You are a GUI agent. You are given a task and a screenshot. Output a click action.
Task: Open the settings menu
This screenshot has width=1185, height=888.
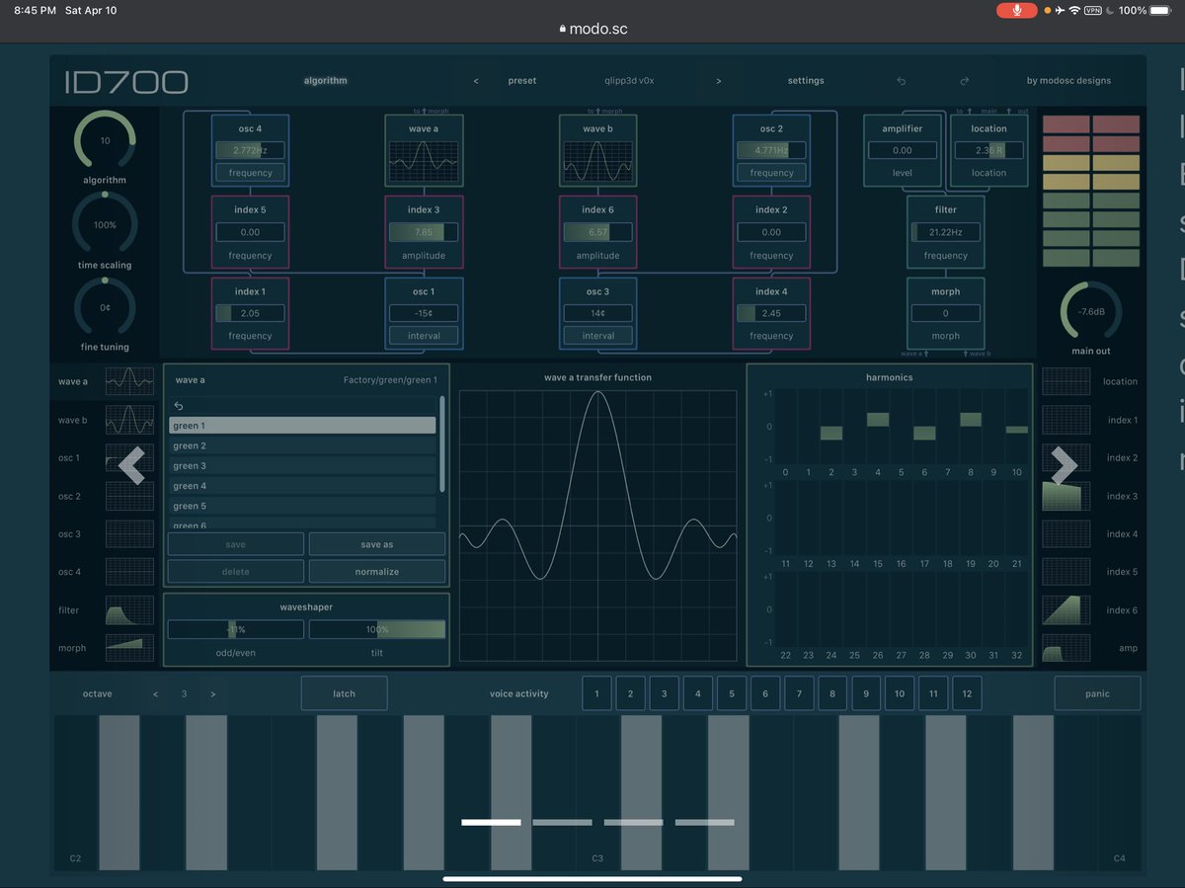806,81
